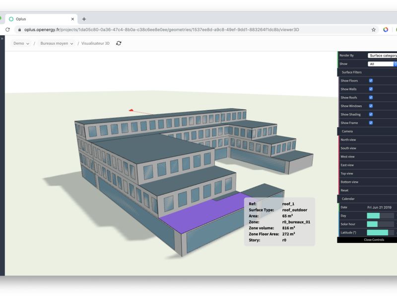Image resolution: width=397 pixels, height=298 pixels.
Task: Click the browser address bar URL
Action: coord(162,30)
